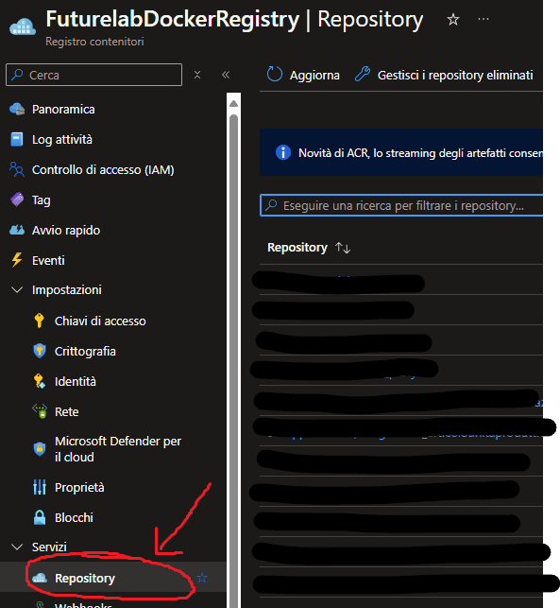Clear the Cerca search with the X icon

[197, 75]
